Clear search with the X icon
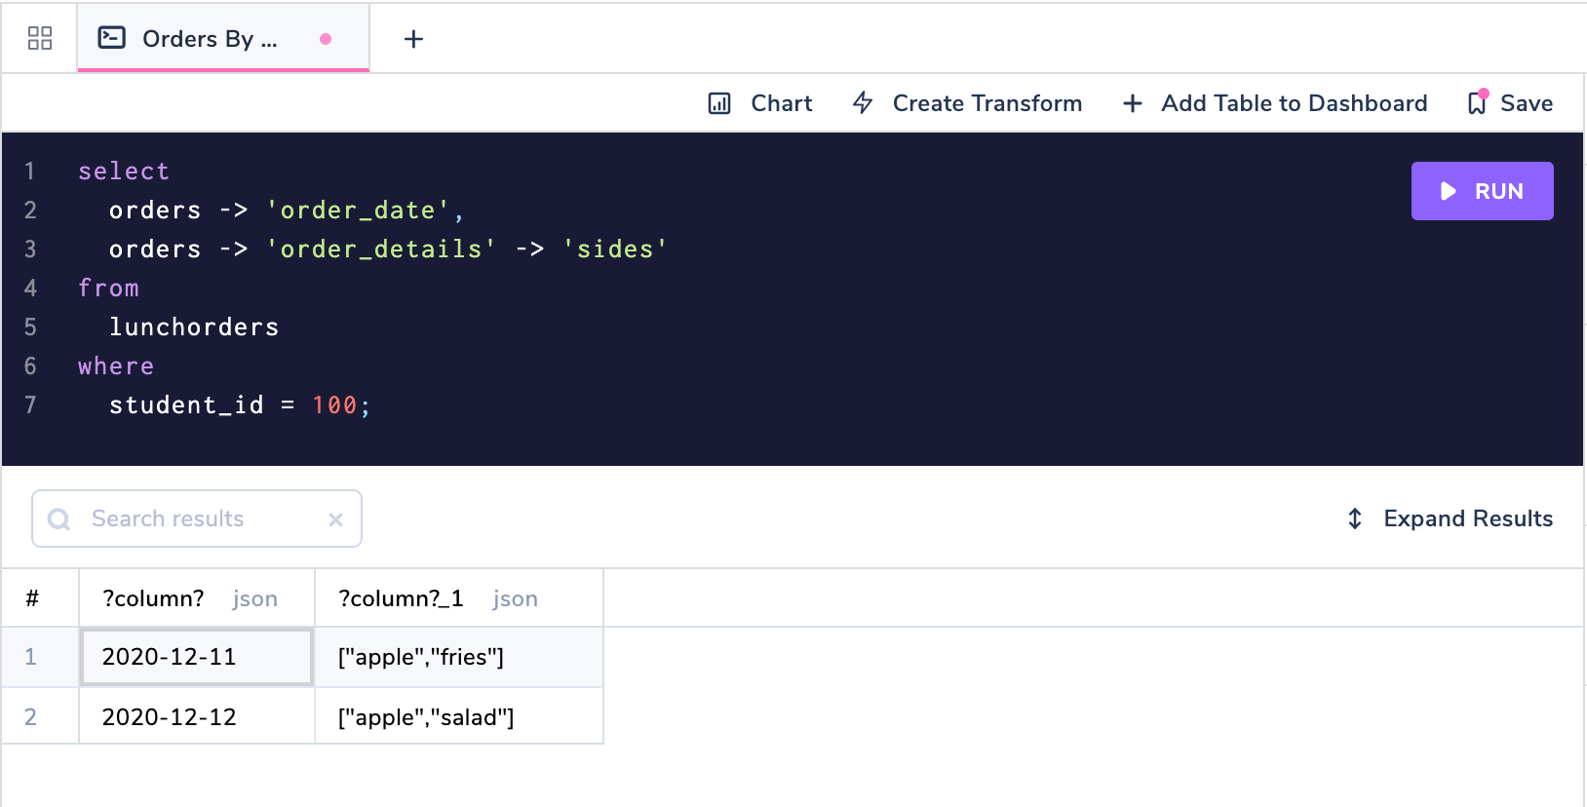This screenshot has width=1587, height=807. tap(335, 519)
